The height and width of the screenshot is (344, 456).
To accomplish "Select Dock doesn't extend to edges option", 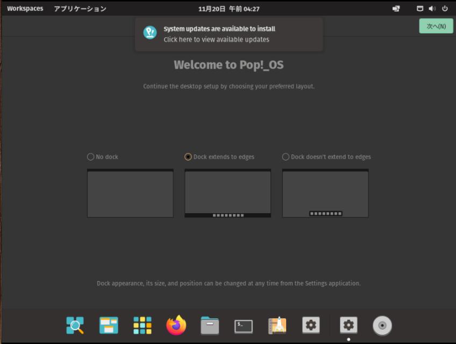I will click(326, 157).
